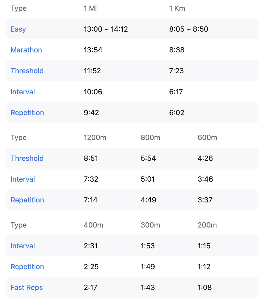Click the Easy pace type link

(x=18, y=29)
